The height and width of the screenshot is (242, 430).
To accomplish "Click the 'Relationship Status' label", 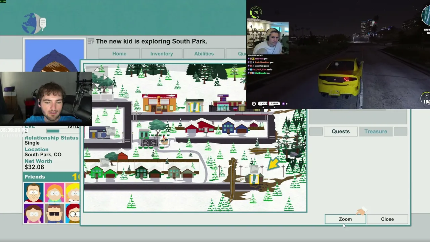I will tap(51, 138).
